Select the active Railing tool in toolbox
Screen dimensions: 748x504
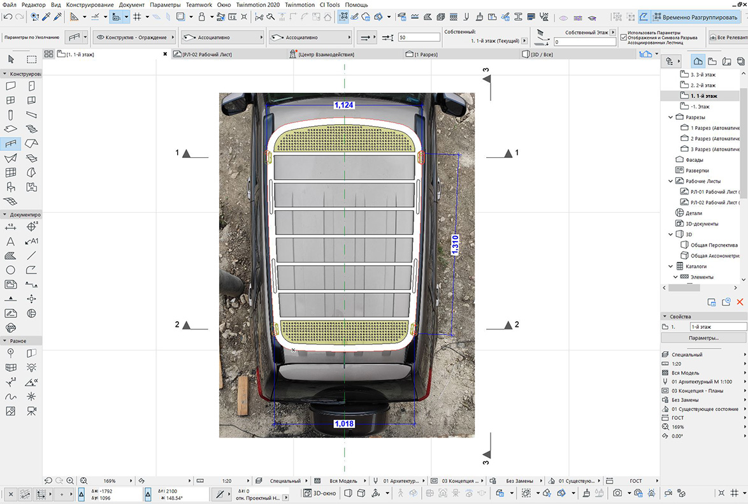pyautogui.click(x=10, y=143)
